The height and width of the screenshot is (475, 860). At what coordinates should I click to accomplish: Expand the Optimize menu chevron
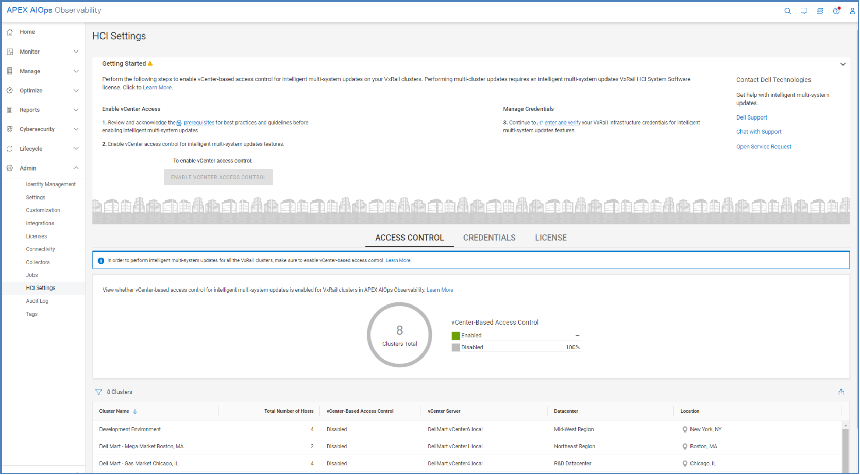click(x=76, y=90)
